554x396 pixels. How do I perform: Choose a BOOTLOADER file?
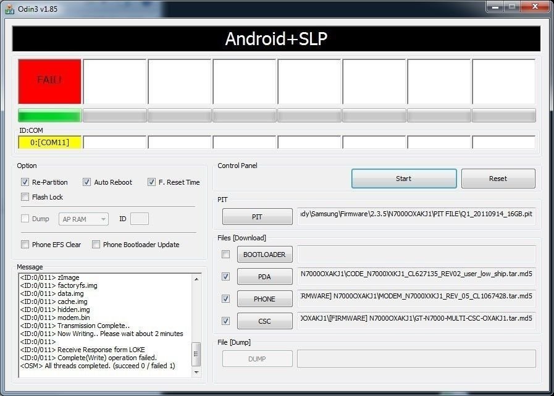coord(264,254)
